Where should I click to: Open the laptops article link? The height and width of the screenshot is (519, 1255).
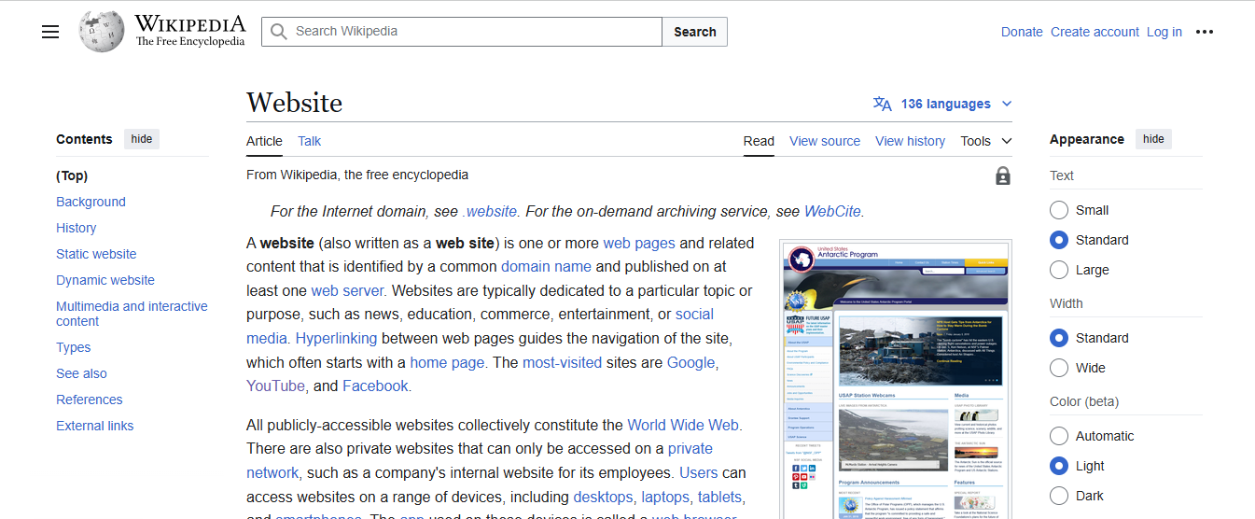click(663, 498)
